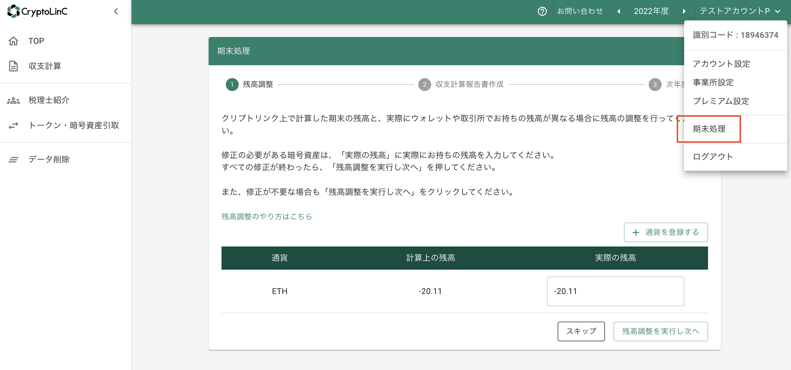Advance to next year with right arrow
Viewport: 791px width, 370px height.
684,11
